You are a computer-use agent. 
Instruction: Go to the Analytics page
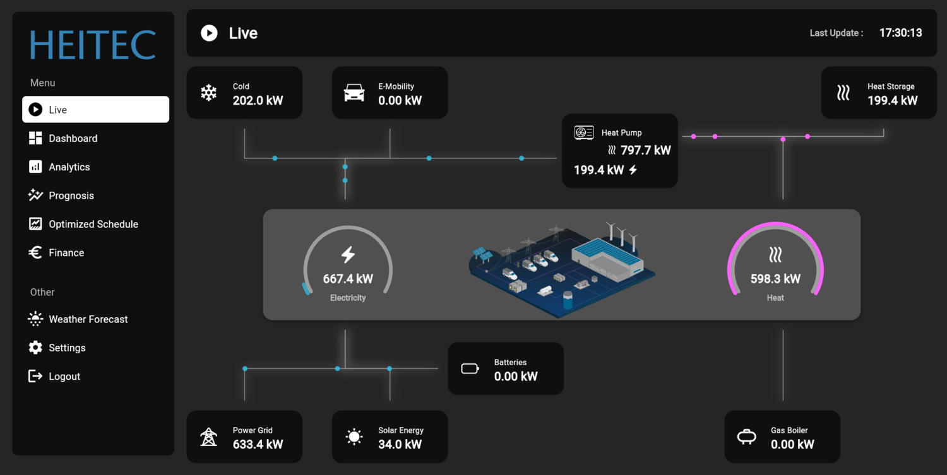[69, 167]
